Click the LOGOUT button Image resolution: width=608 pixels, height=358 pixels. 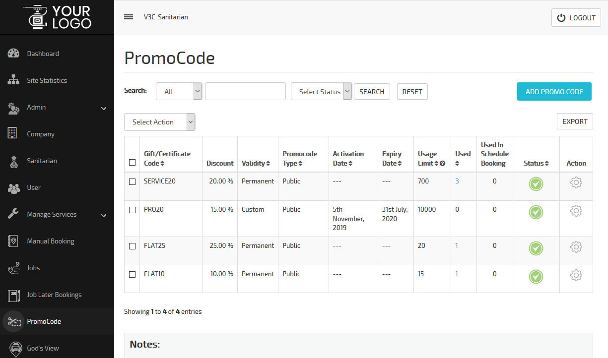pyautogui.click(x=576, y=17)
